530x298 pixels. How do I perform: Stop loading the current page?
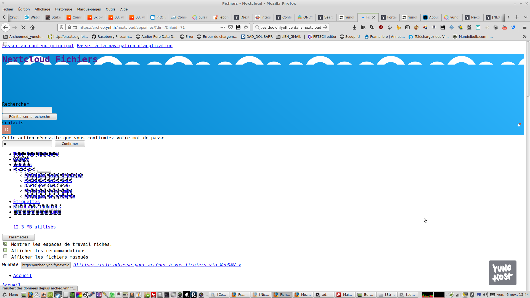coord(23,27)
